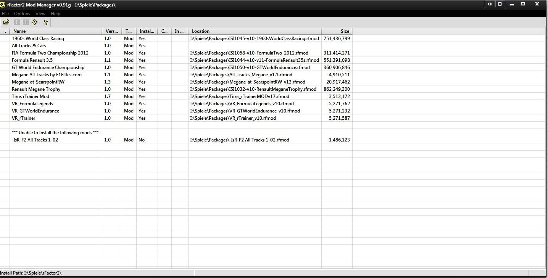The width and height of the screenshot is (548, 278).
Task: Click the ISI1058-v10-FormulaTwo_2012.rfmod path
Action: coord(249,53)
